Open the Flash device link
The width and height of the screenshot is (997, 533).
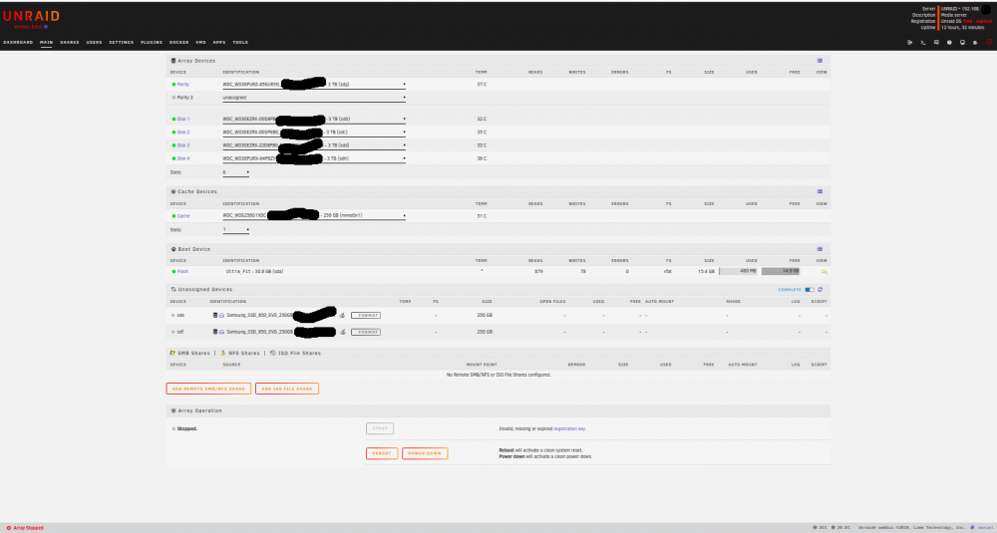183,271
